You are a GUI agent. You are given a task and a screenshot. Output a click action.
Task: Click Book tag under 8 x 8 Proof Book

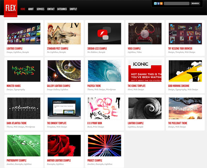[90, 127]
